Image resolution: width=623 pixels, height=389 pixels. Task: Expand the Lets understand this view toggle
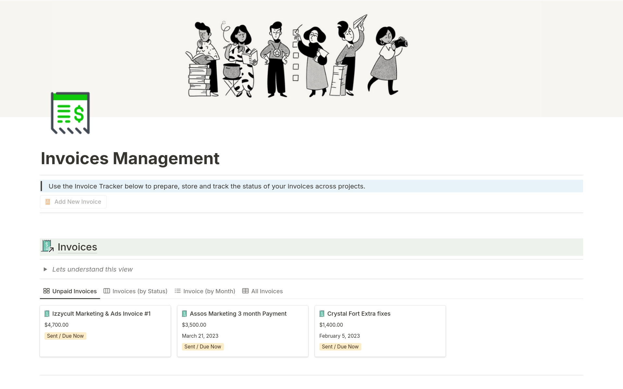click(45, 269)
